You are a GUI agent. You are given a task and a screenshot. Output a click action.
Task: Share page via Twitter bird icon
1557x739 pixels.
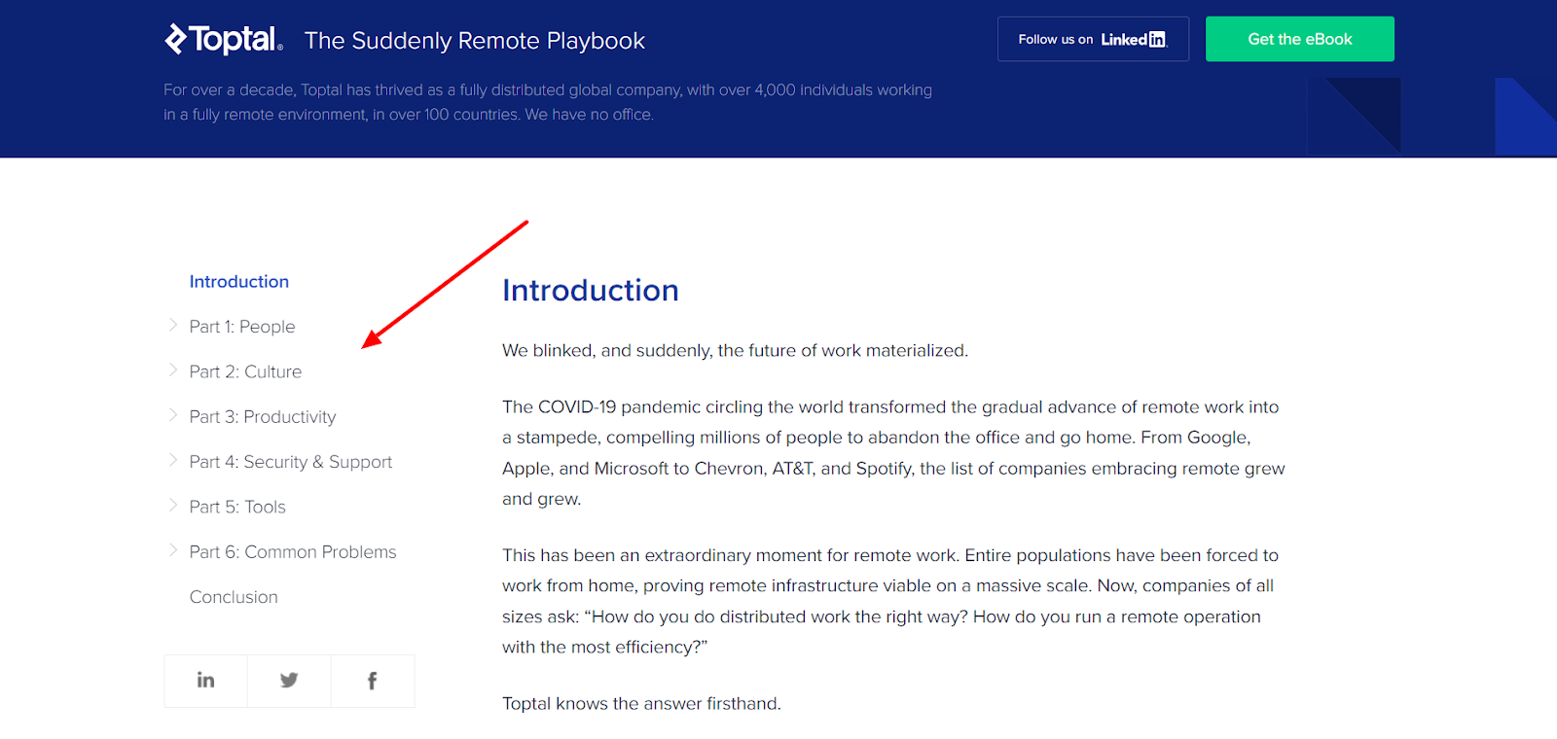[289, 681]
